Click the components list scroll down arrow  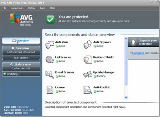pyautogui.click(x=126, y=97)
